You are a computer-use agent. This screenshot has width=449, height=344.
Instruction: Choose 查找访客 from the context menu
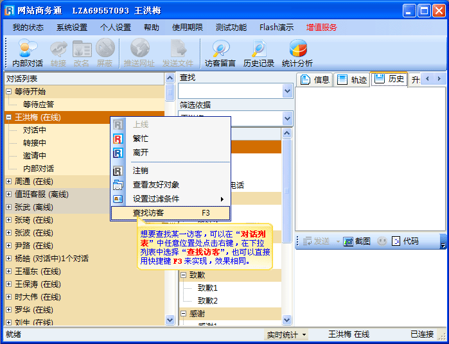tap(148, 212)
